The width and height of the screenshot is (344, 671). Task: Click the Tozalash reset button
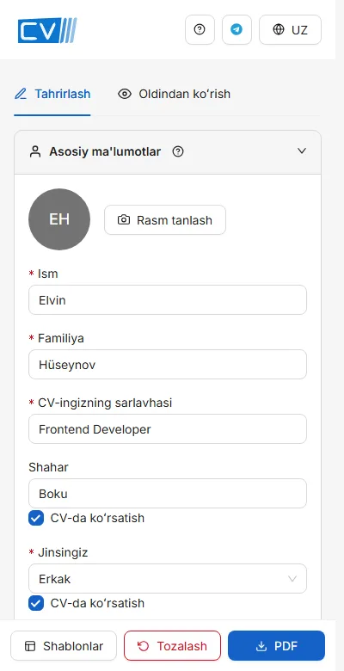172,646
